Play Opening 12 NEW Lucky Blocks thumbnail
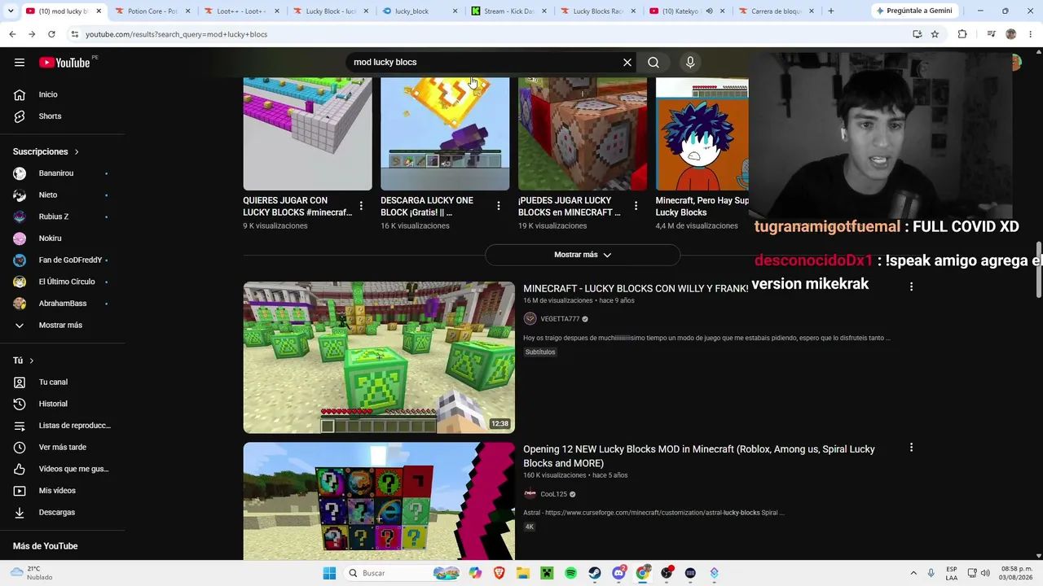The image size is (1043, 586). coord(379,501)
